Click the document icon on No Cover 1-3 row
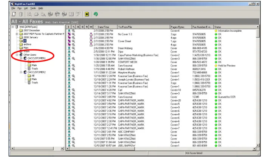Viewport: 263px width, 157px height. (x=91, y=34)
